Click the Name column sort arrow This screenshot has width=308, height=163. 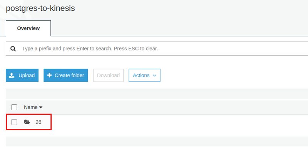(41, 107)
